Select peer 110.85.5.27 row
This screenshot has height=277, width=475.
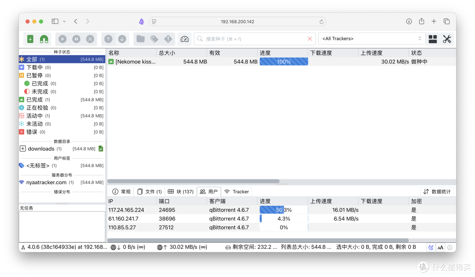pyautogui.click(x=281, y=227)
